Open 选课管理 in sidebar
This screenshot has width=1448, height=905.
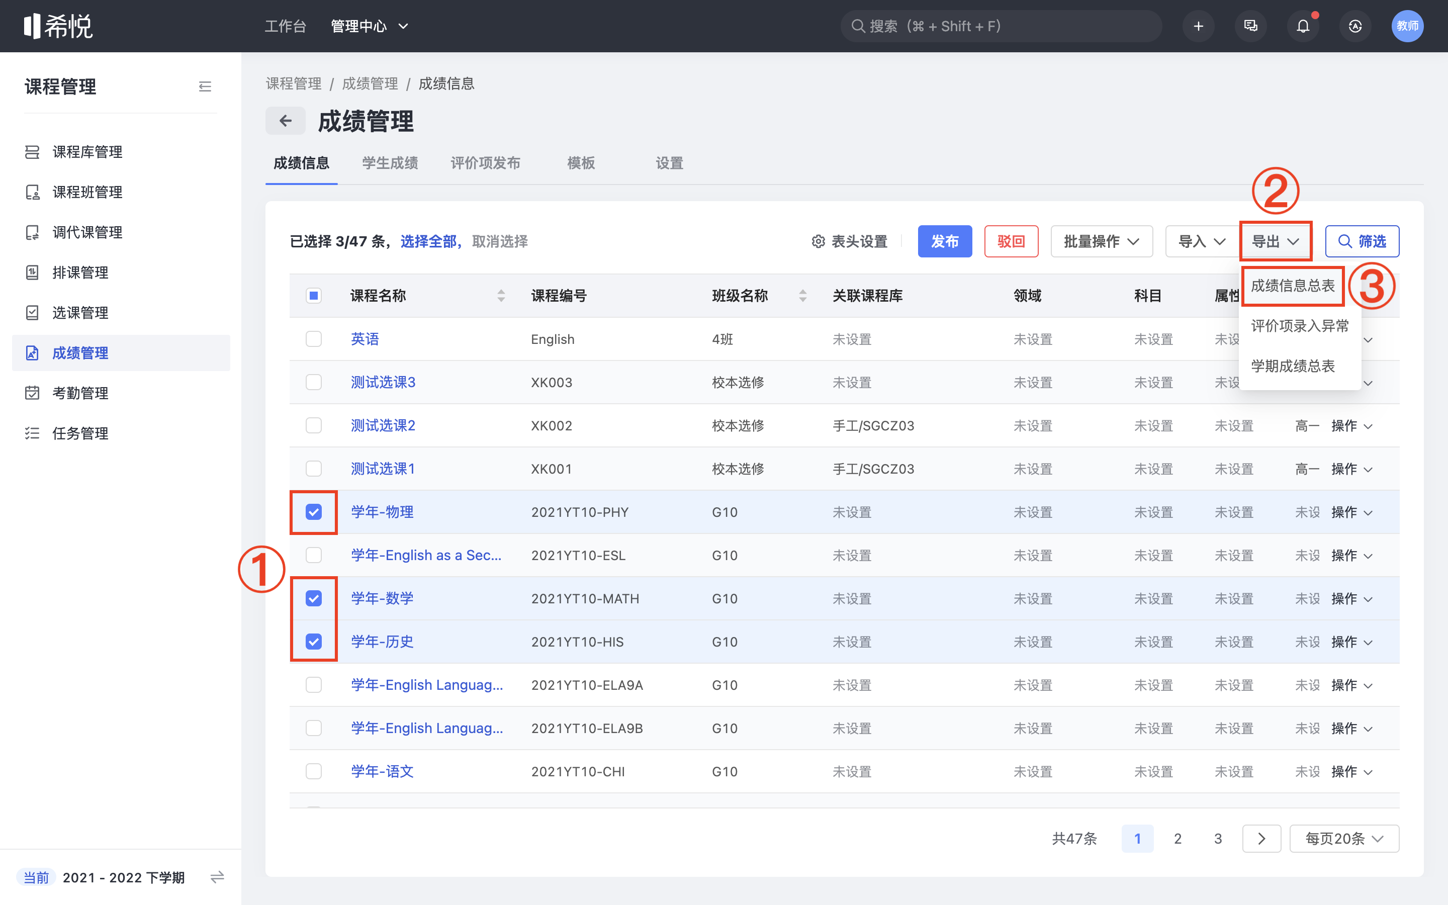tap(121, 312)
